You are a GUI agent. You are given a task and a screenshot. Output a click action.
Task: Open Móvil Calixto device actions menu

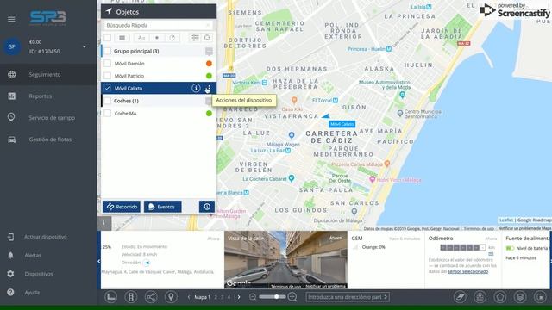pyautogui.click(x=209, y=88)
